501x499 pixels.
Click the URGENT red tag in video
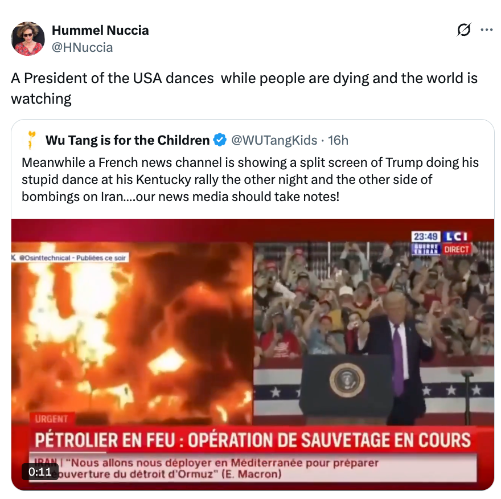tap(51, 419)
